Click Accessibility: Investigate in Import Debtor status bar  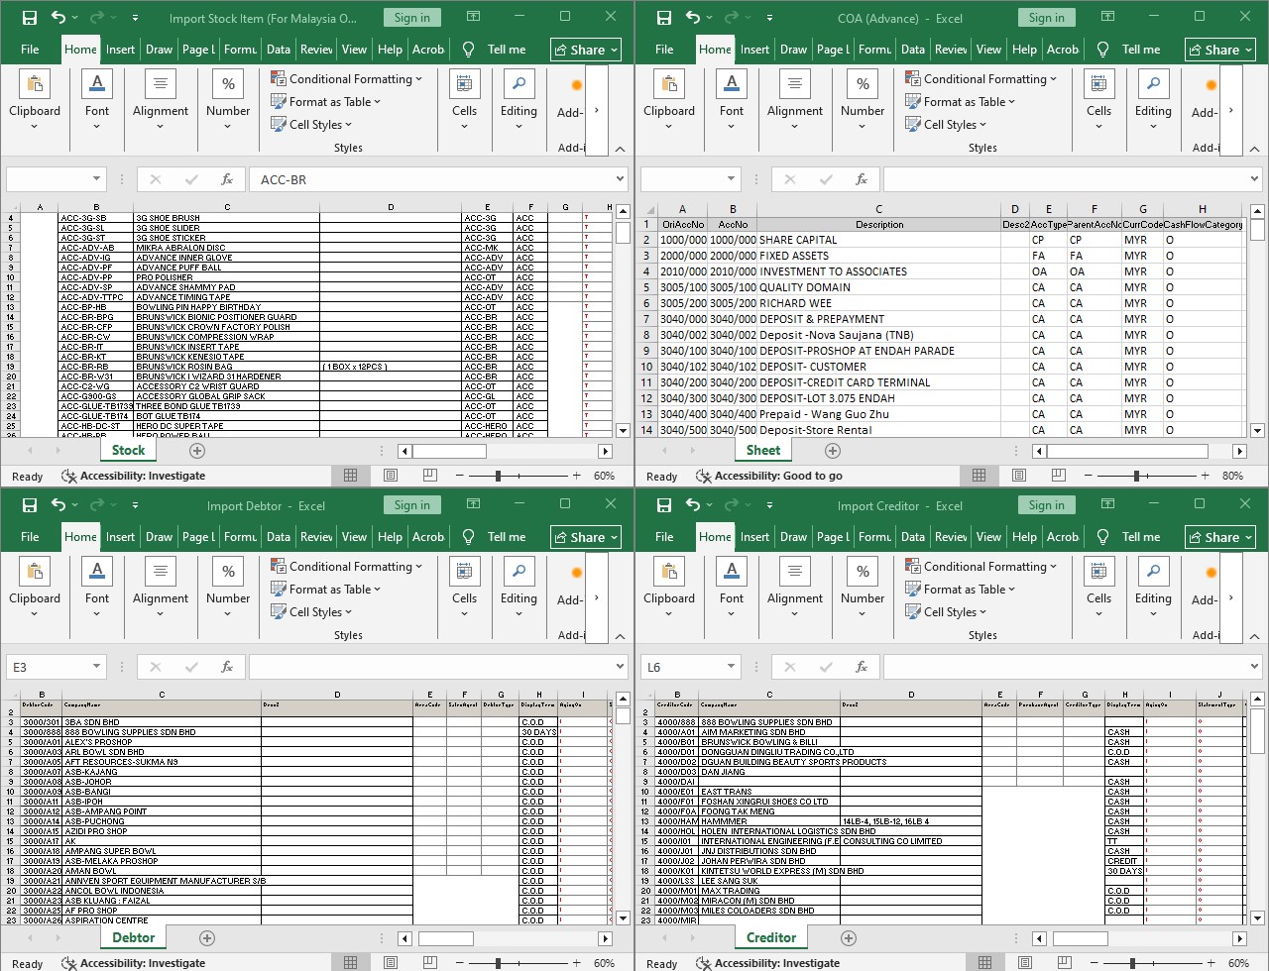point(133,963)
